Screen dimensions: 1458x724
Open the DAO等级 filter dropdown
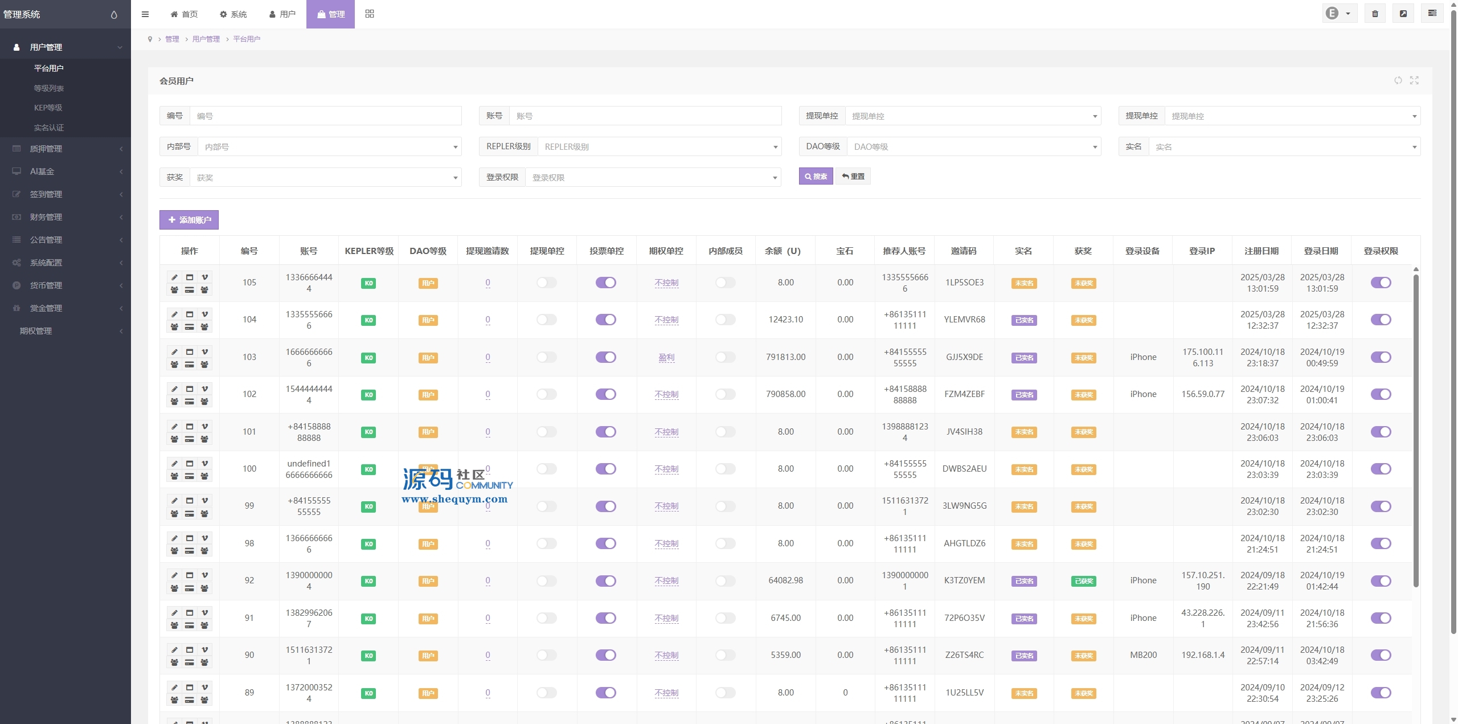pyautogui.click(x=973, y=147)
